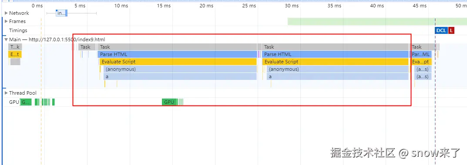Select the 'G...' GPU block
Viewport: 467px width, 165px height.
click(26, 102)
